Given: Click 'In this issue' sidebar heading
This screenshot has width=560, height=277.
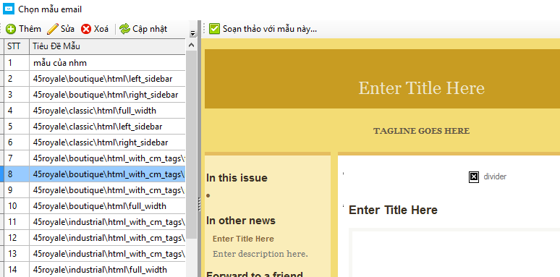Looking at the screenshot, I should 237,178.
